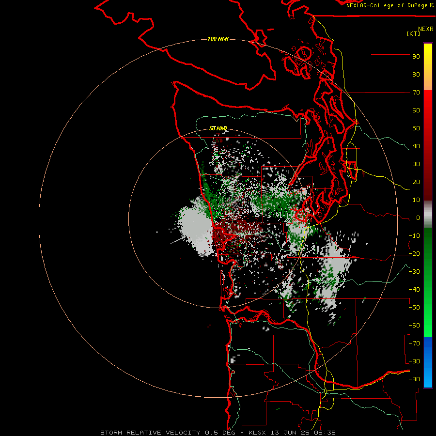
Task: Click the 50 value on velocity scale
Action: [416, 128]
